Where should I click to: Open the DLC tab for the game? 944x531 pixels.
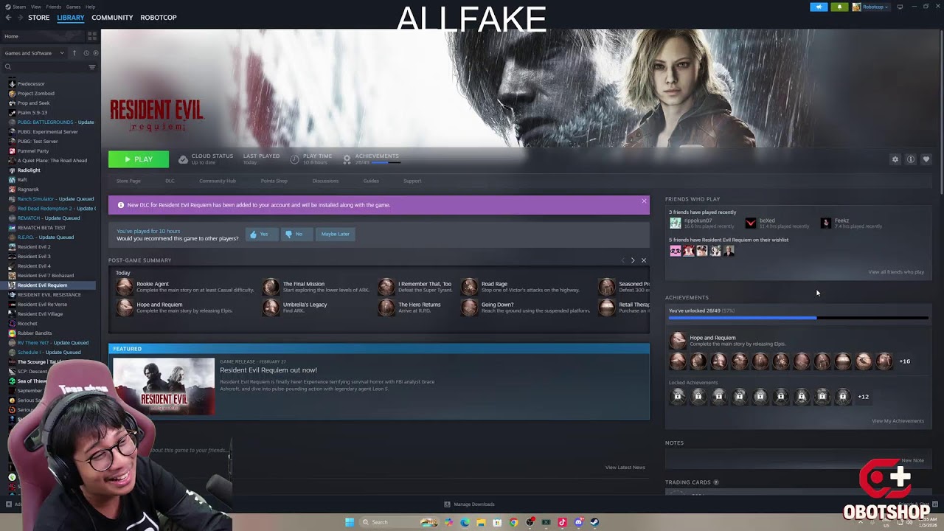[170, 181]
